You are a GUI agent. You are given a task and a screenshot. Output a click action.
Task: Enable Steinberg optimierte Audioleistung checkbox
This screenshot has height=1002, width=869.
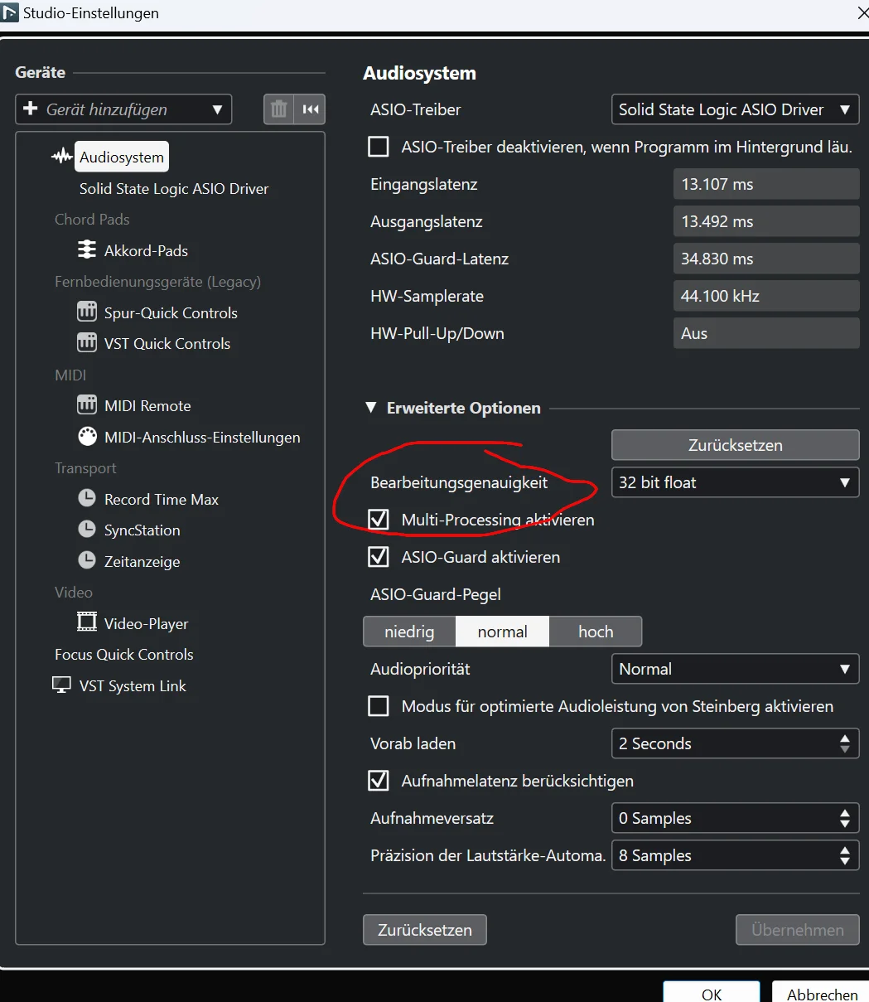click(379, 706)
